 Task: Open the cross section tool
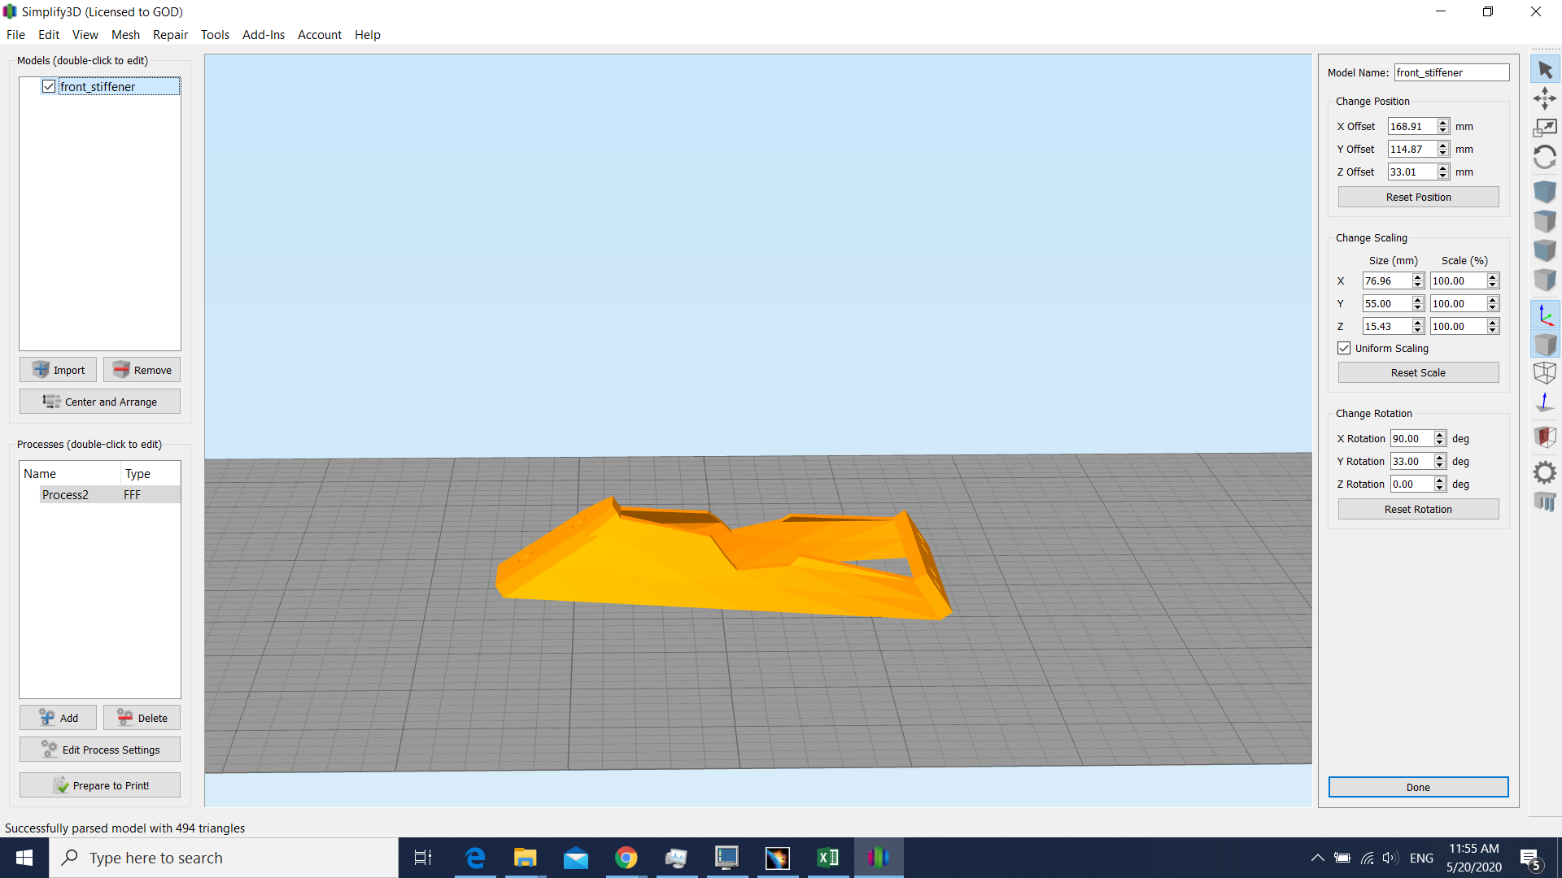(1545, 437)
